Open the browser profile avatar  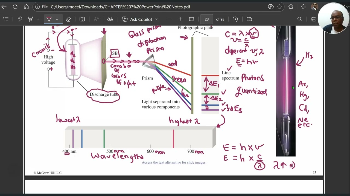tap(314, 7)
